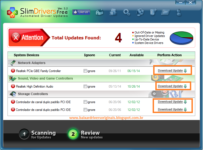Open the Backup tower-with-plus icon
The width and height of the screenshot is (203, 150).
tap(153, 12)
